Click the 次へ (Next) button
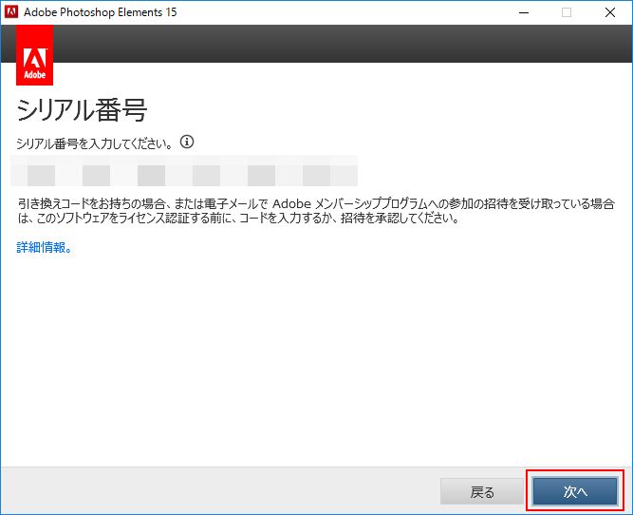Screen dimensions: 633x515 tap(575, 491)
